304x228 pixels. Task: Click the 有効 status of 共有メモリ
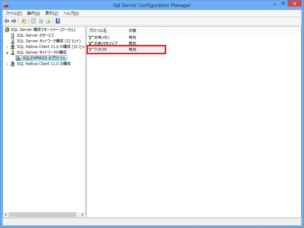pyautogui.click(x=132, y=38)
